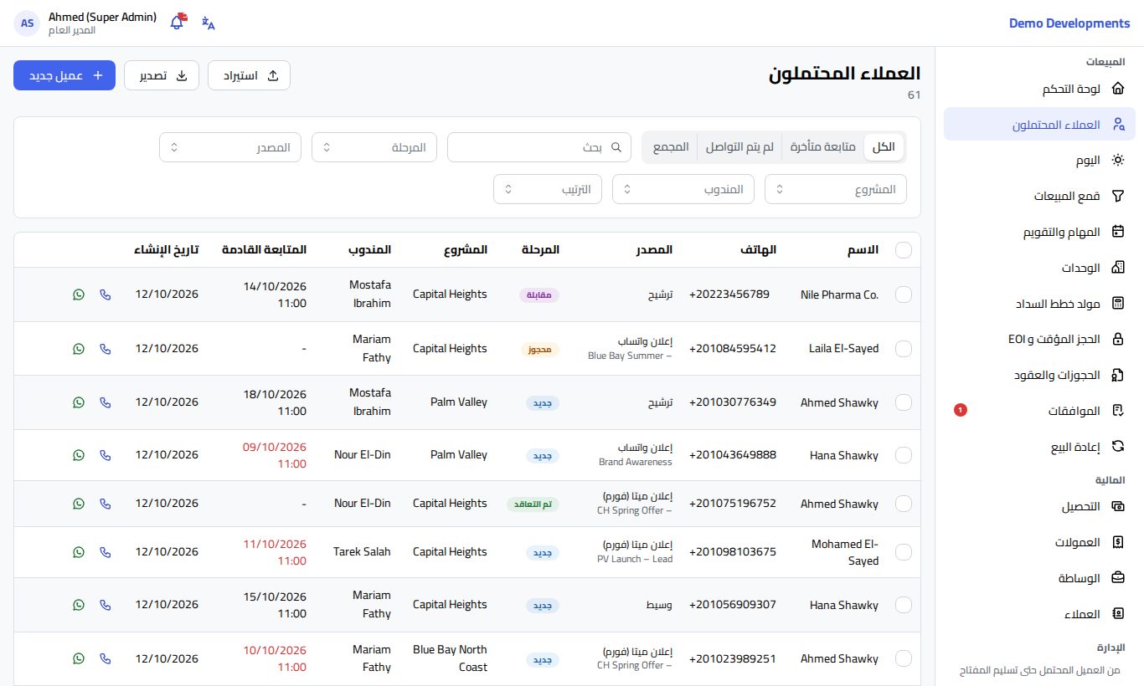Switch to the المجمع tab
1144x686 pixels.
pyautogui.click(x=671, y=147)
